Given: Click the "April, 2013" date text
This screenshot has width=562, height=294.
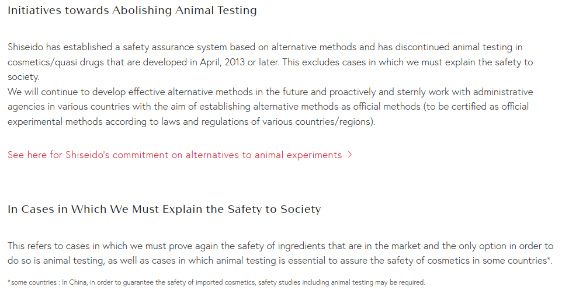Looking at the screenshot, I should (222, 62).
